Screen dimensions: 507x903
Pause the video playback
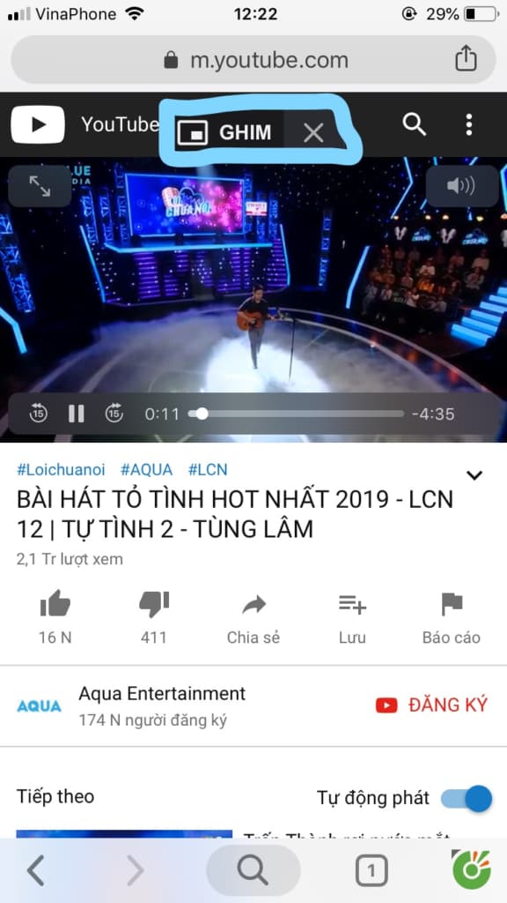point(77,414)
